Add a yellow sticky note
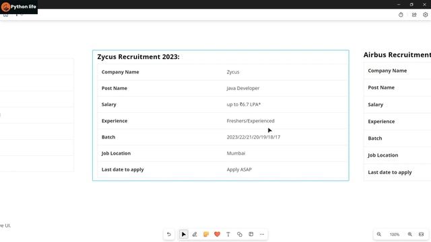The width and height of the screenshot is (431, 242). [x=206, y=235]
